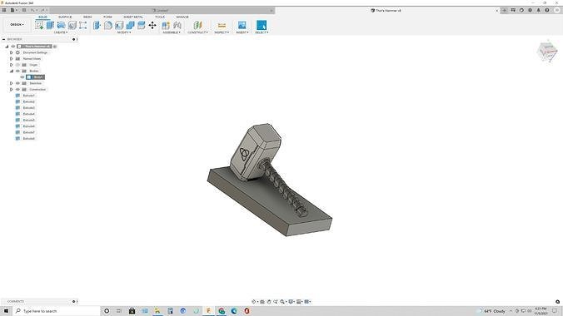The image size is (563, 316).
Task: Toggle visibility eye of Origin folder
Action: (x=17, y=65)
